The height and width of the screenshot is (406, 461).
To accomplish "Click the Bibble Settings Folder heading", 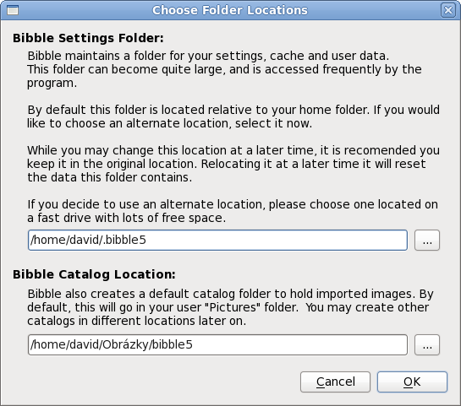I will [88, 38].
